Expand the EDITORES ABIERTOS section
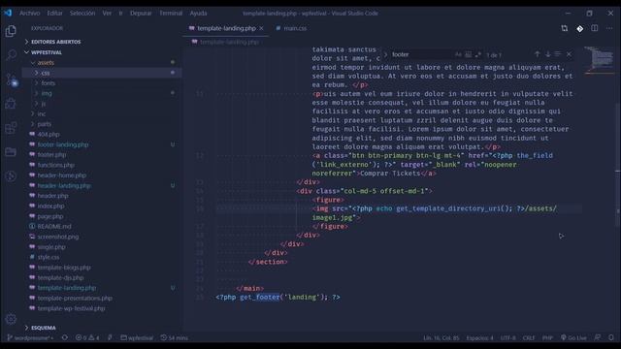Viewport: 621px width, 349px height. tap(55, 42)
